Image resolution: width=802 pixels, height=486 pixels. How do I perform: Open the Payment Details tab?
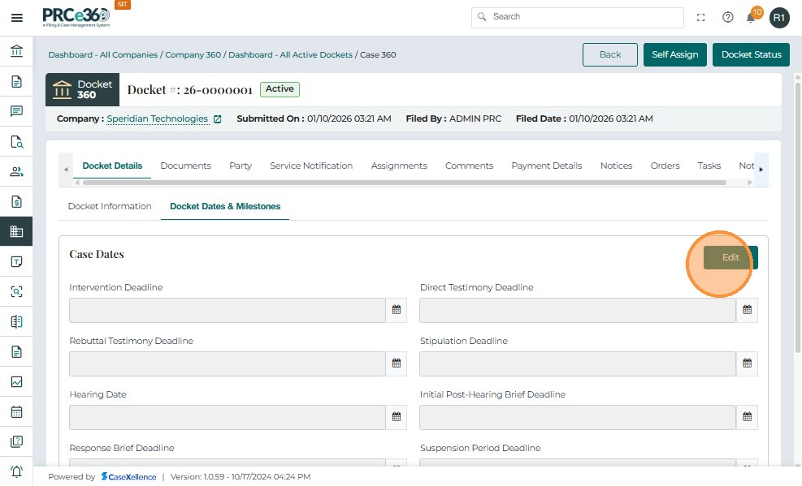click(546, 166)
